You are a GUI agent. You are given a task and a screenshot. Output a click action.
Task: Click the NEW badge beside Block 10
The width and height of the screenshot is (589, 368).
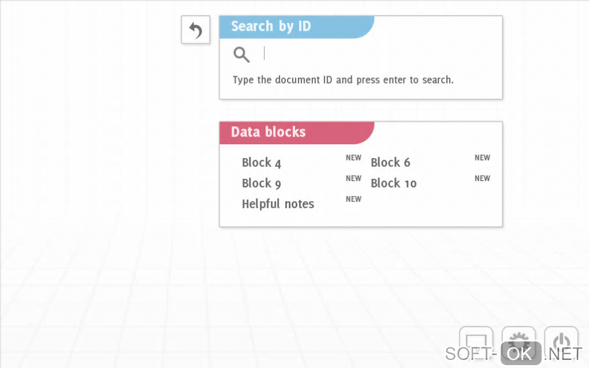(x=482, y=178)
